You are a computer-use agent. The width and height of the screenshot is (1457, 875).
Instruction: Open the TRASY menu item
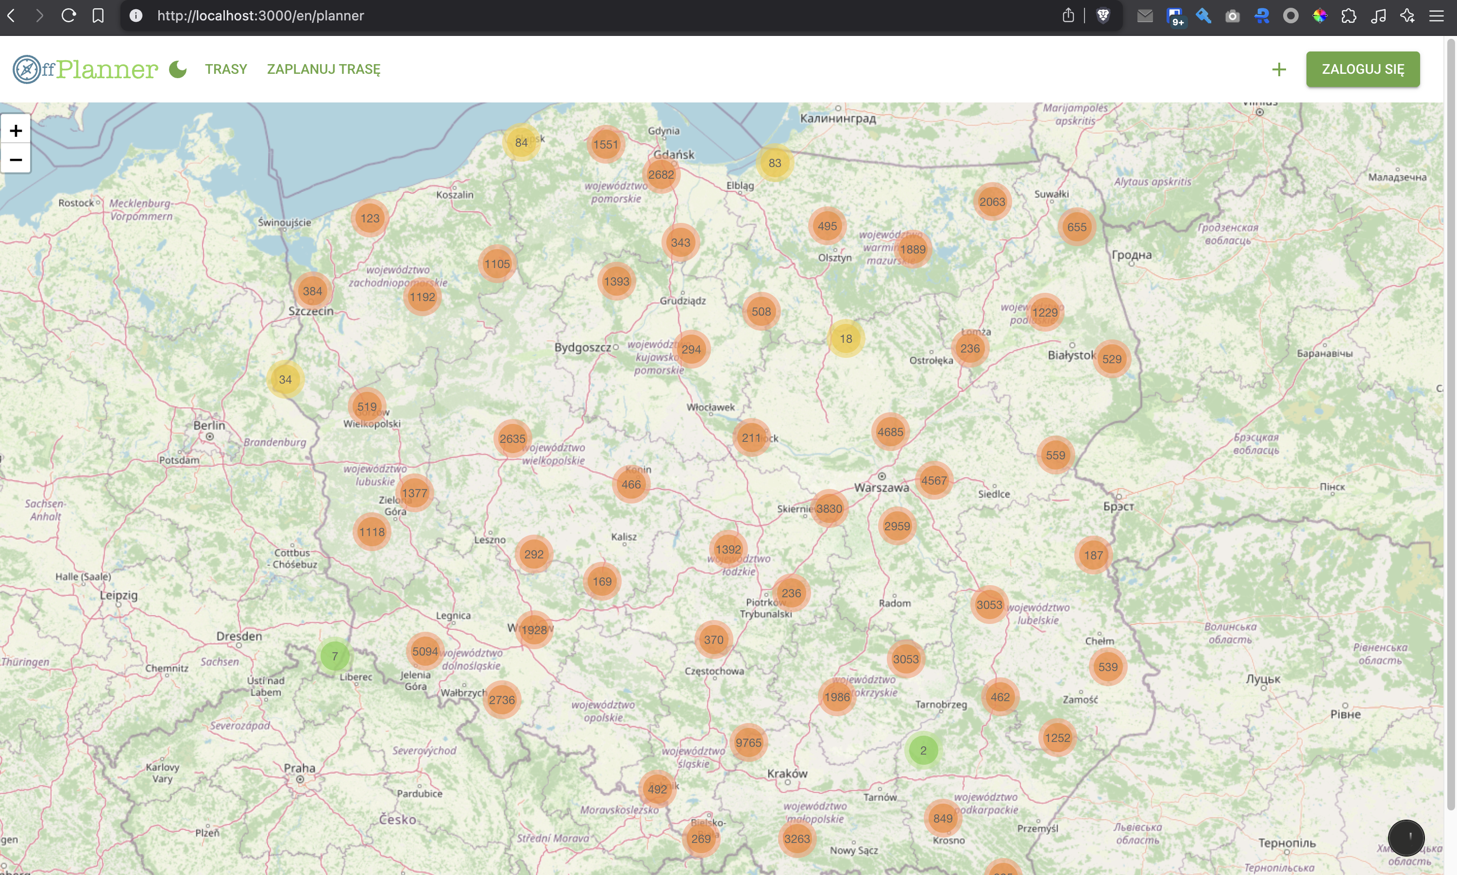(x=226, y=69)
